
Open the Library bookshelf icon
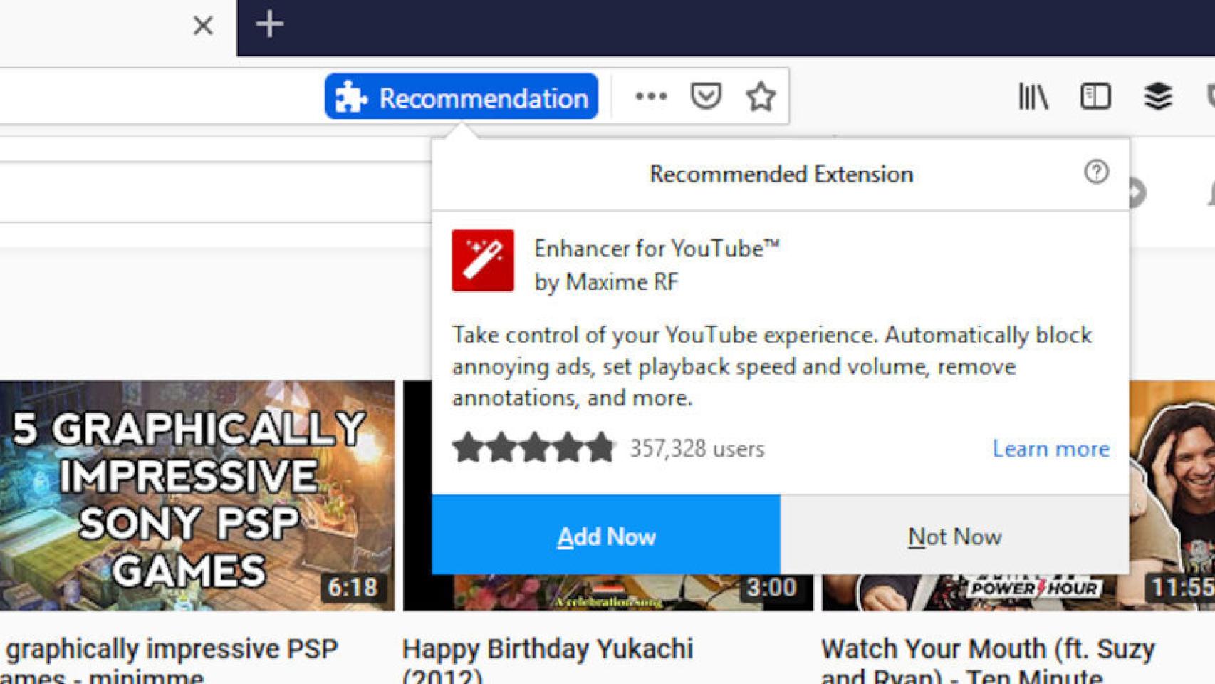[x=1033, y=96]
